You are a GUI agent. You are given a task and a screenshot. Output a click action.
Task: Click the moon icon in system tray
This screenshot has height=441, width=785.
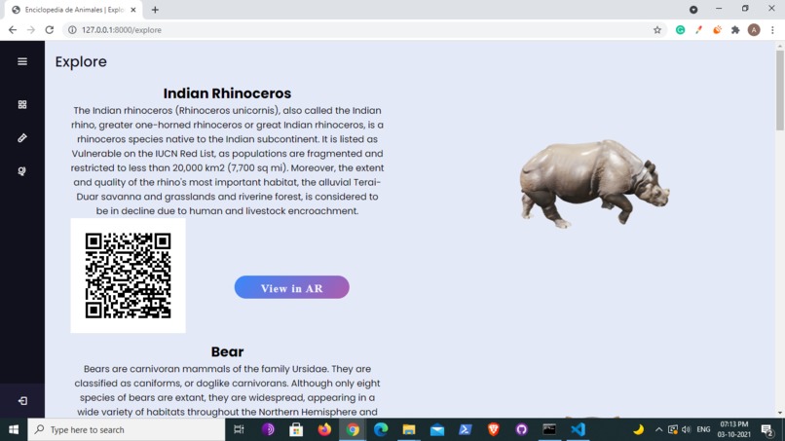[x=638, y=429]
